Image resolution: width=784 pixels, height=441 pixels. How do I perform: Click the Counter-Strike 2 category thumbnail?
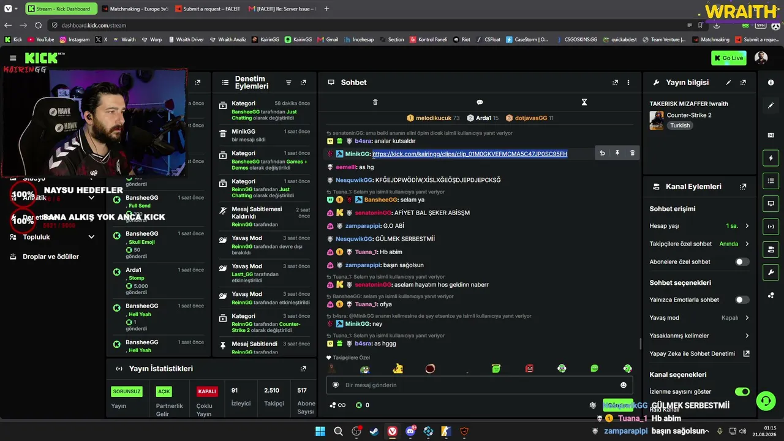(657, 120)
